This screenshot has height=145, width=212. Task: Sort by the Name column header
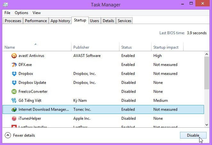coord(37,47)
